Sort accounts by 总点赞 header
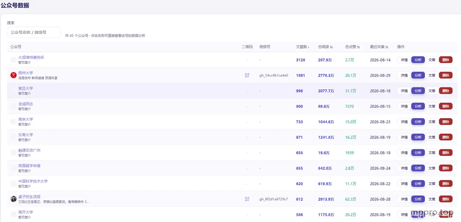 coord(352,47)
